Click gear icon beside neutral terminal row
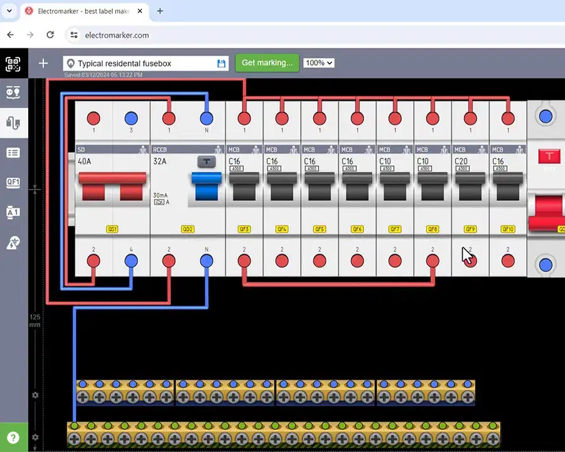Screen dimensions: 565x452 [x=35, y=395]
